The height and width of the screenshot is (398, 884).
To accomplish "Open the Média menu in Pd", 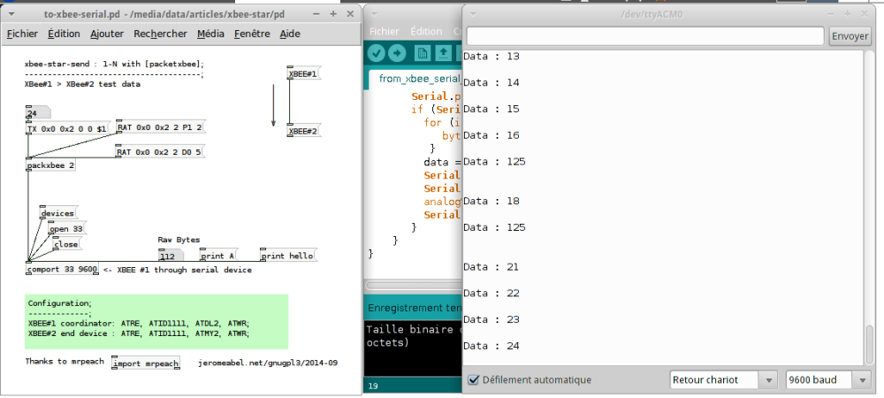I will (x=211, y=34).
